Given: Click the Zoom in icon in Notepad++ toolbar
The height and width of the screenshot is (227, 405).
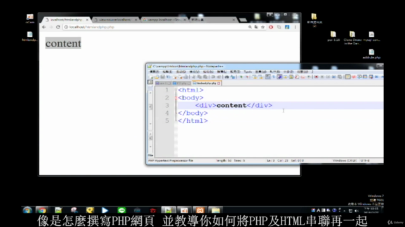Looking at the screenshot, I should pos(242,77).
